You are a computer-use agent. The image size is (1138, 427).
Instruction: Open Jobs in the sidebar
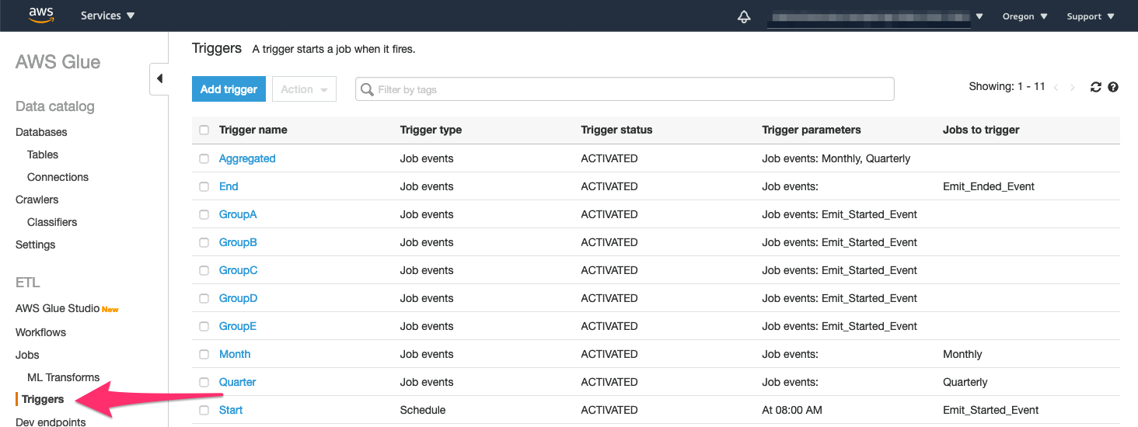[x=27, y=355]
